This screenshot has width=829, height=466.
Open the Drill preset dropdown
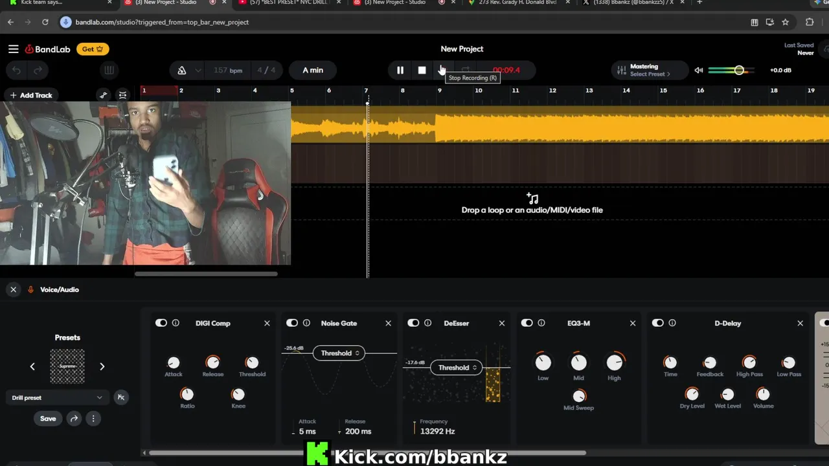(57, 397)
